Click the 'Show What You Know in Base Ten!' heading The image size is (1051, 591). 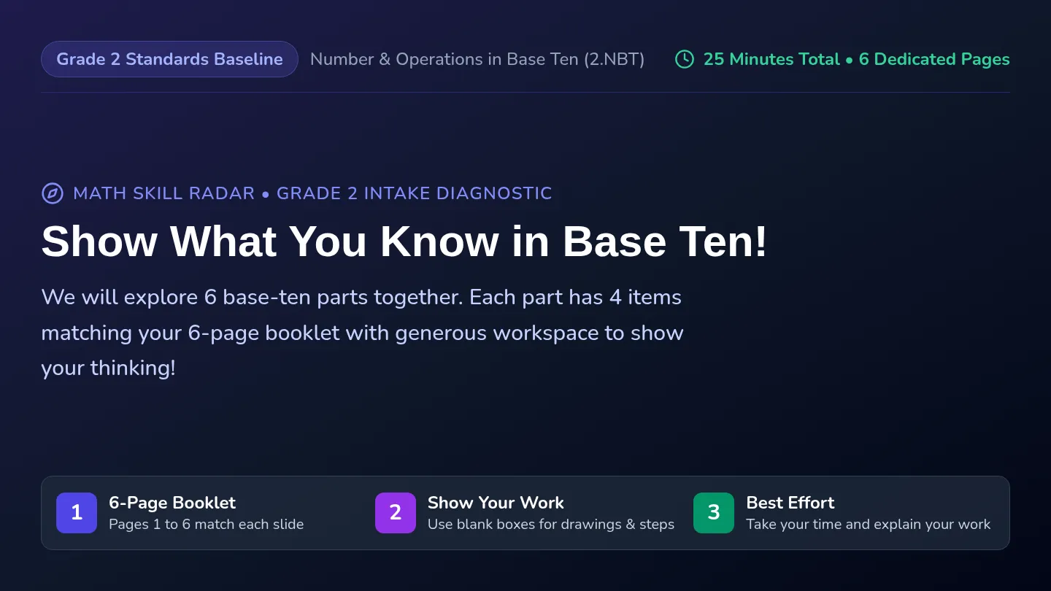(404, 241)
